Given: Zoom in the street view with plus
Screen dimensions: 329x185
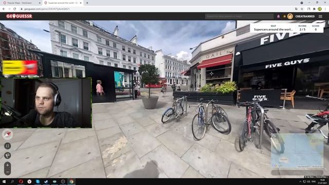Looking at the screenshot, I should click(7, 165).
